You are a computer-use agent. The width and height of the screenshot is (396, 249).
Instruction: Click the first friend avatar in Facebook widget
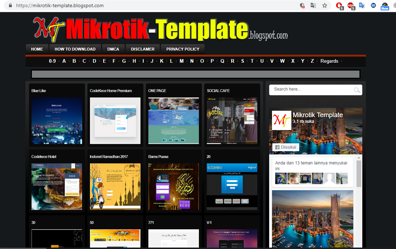[x=281, y=178]
